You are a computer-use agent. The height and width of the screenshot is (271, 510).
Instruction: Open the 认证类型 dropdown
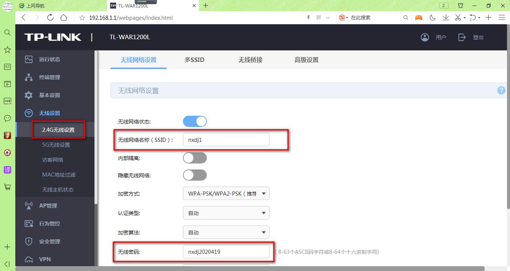pyautogui.click(x=226, y=213)
